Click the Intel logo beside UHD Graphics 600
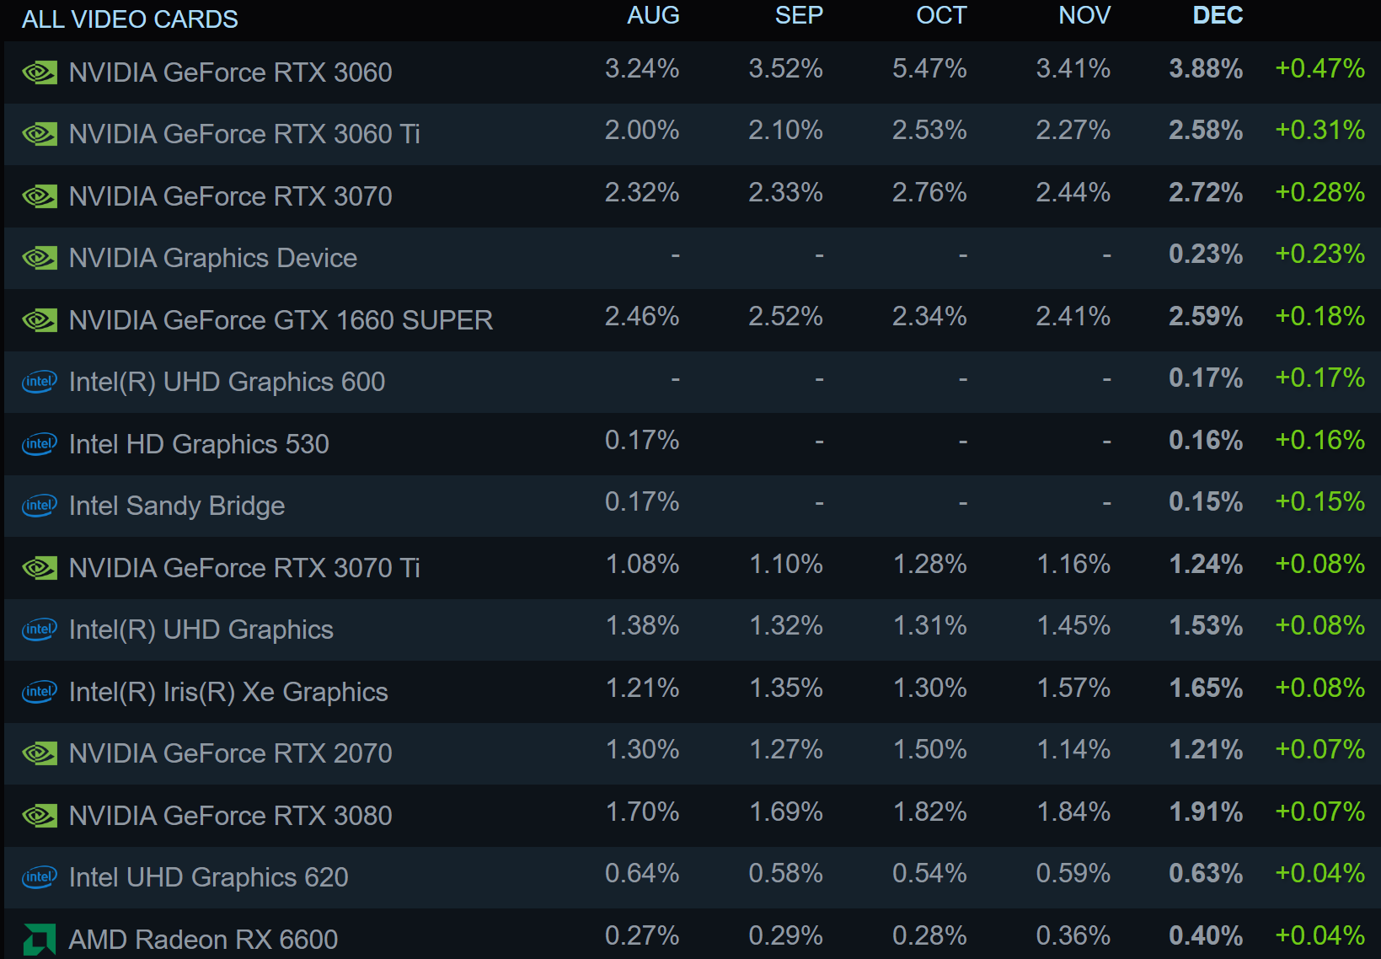 pos(40,382)
